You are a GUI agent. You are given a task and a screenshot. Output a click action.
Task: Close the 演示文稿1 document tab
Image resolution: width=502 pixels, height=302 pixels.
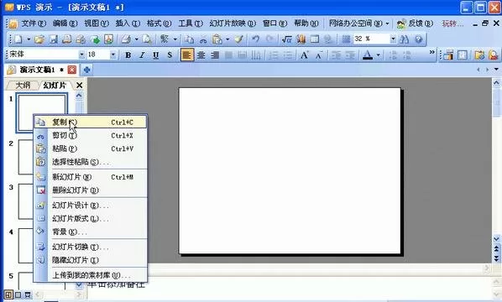click(x=72, y=70)
